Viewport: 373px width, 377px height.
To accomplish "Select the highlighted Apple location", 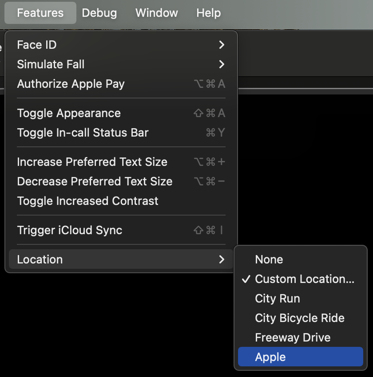I will pyautogui.click(x=301, y=357).
